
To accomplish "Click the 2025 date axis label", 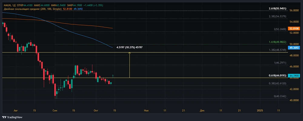I will (x=260, y=111).
